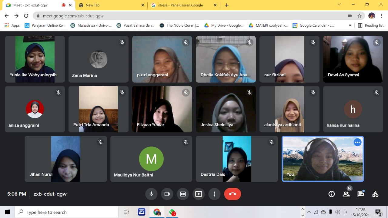Open the meeting details info icon
Image resolution: width=388 pixels, height=218 pixels.
coord(332,194)
